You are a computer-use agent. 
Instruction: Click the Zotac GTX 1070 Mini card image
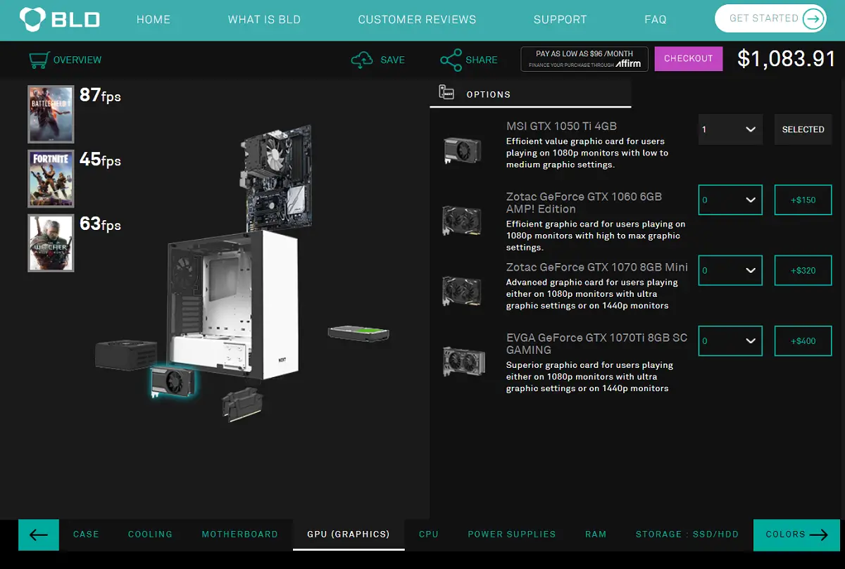click(462, 290)
